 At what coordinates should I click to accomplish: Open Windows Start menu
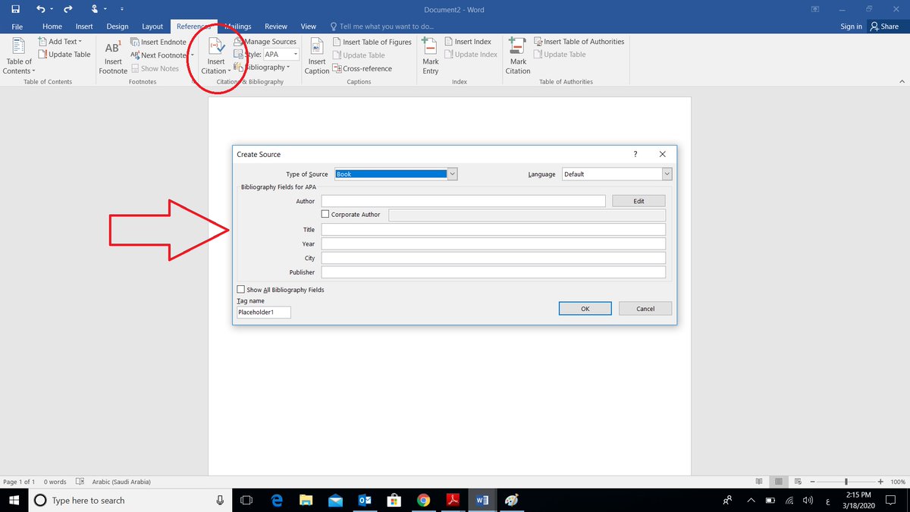14,500
